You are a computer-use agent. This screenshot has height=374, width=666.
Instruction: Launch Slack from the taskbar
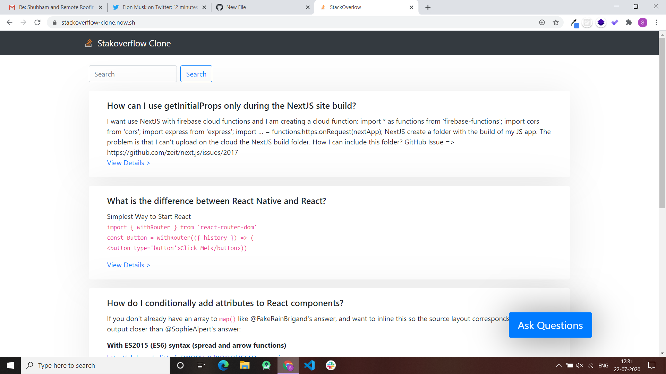click(331, 365)
